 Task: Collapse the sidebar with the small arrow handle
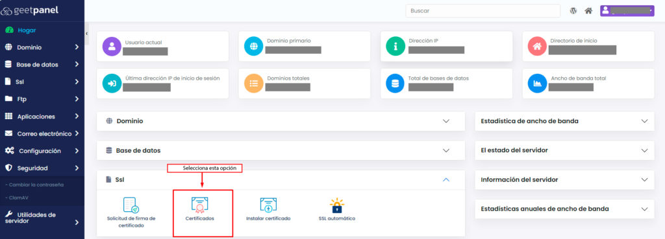point(86,33)
